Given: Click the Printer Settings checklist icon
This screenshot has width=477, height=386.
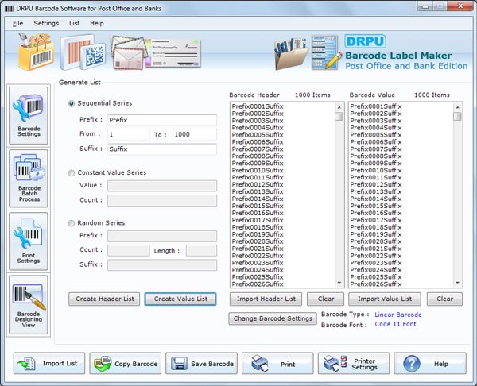Looking at the screenshot, I should click(335, 363).
